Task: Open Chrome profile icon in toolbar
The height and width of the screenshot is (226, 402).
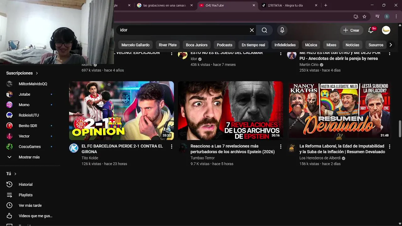Action: pos(387,16)
